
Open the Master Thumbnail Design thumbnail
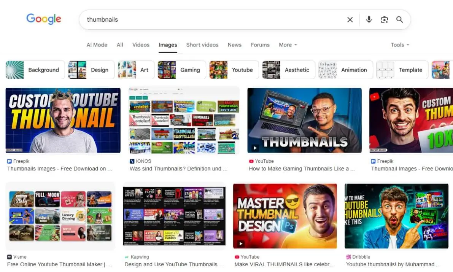point(285,216)
